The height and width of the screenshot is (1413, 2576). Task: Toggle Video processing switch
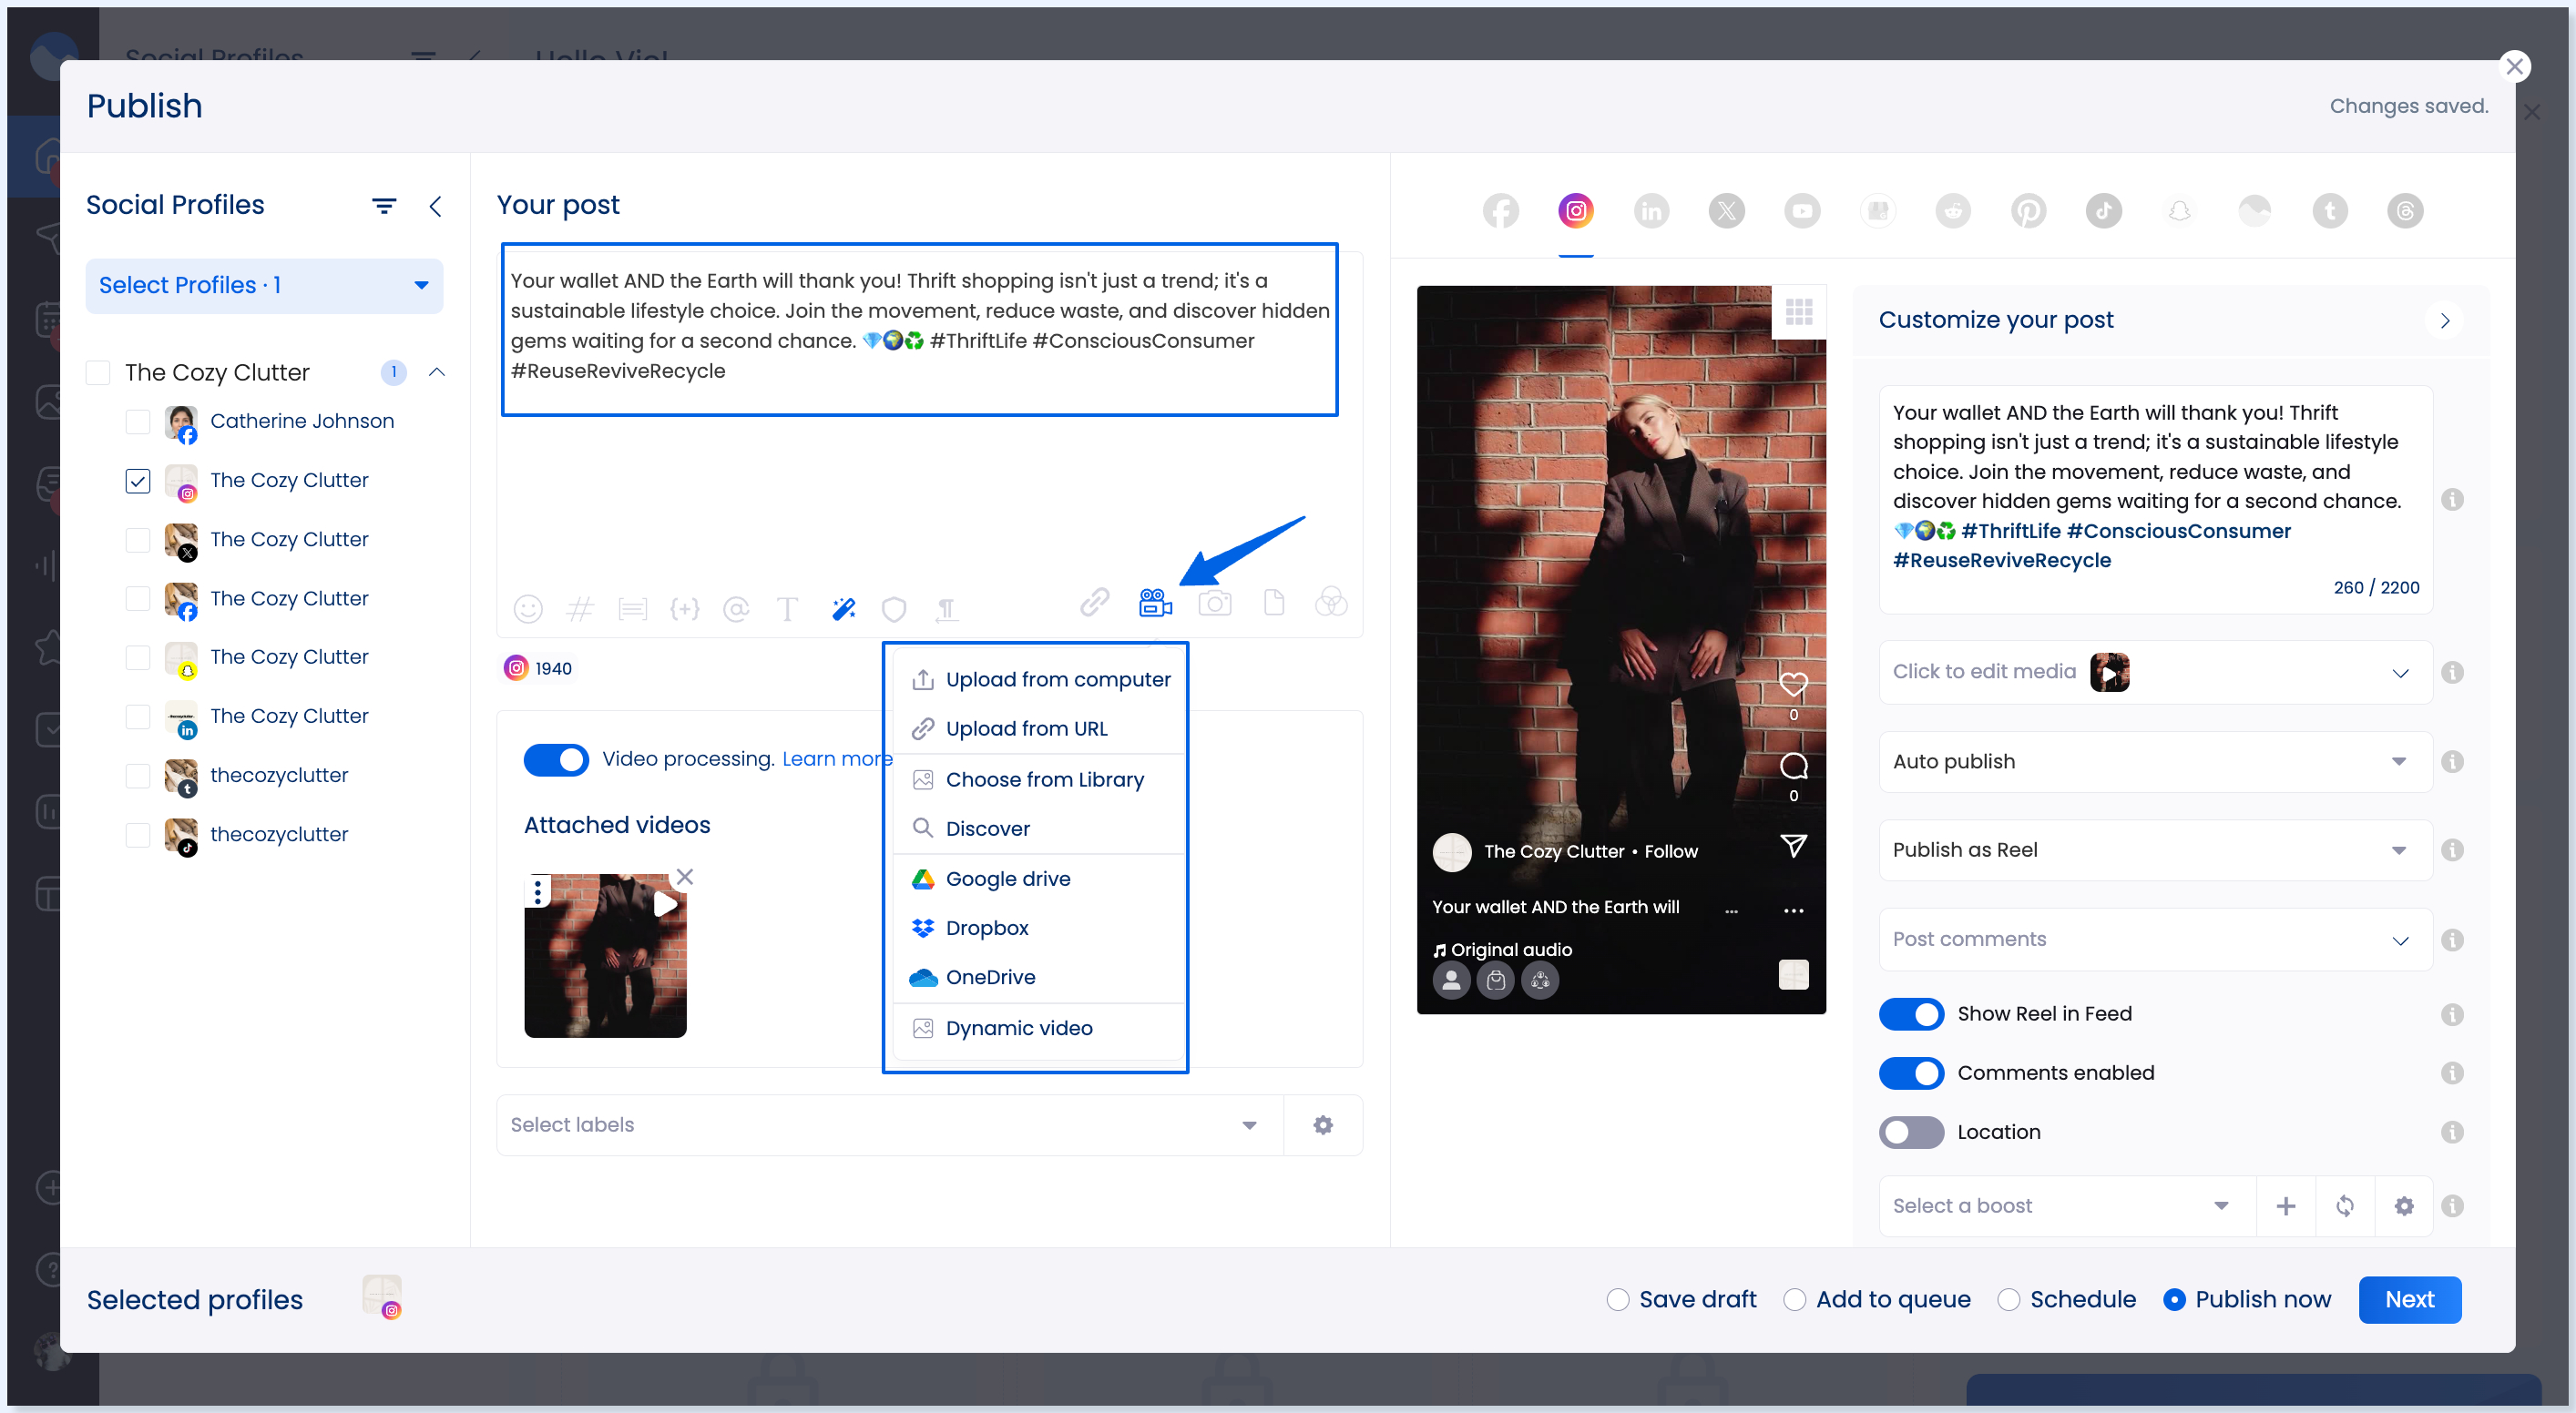556,759
